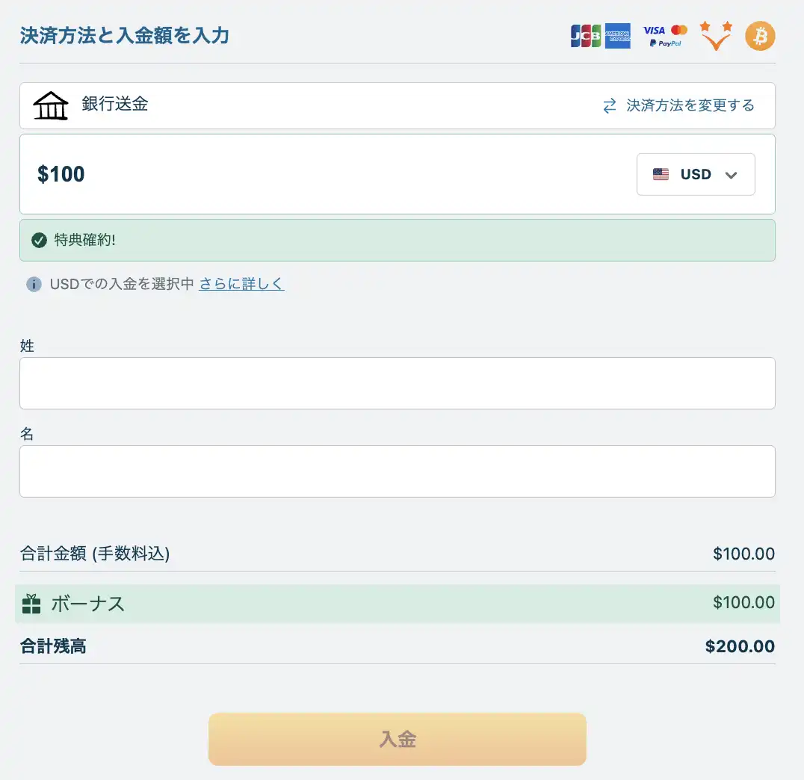Click the Mastercard logo
804x780 pixels.
(679, 30)
